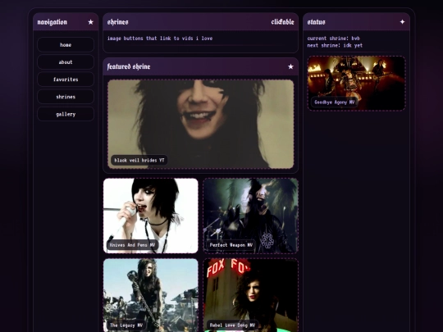Click the 'next shrine: idk yet' text

click(335, 45)
